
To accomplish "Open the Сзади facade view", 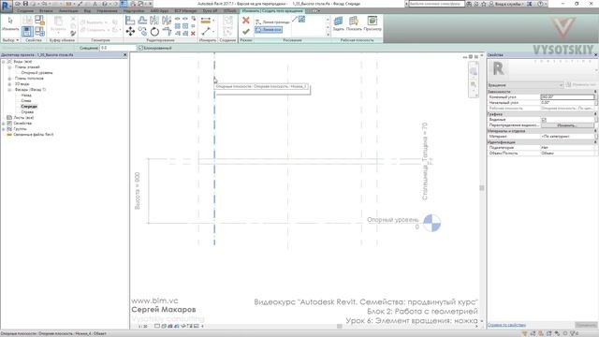I will tap(26, 95).
